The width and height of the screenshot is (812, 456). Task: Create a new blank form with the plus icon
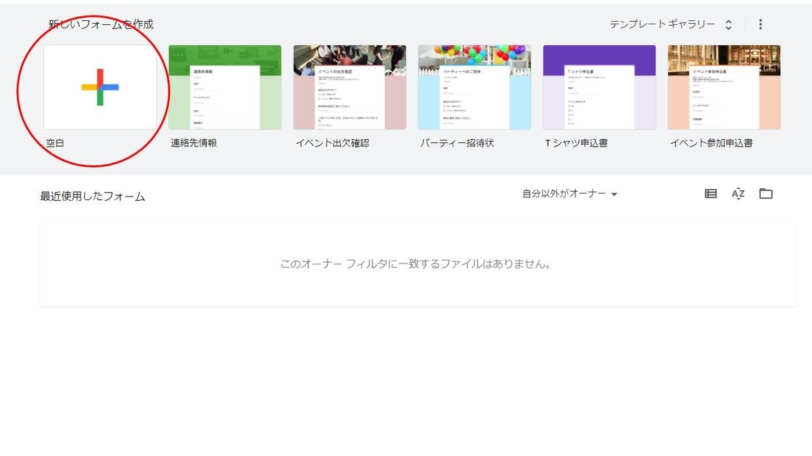click(100, 87)
